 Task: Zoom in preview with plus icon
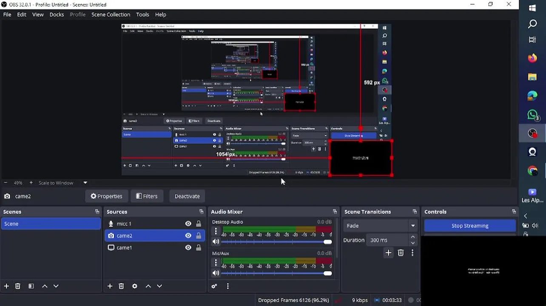(x=31, y=183)
